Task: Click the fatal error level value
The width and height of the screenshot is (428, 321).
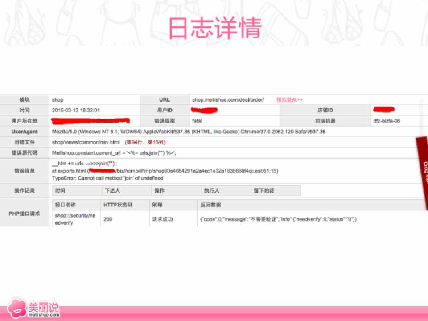Action: pyautogui.click(x=198, y=121)
